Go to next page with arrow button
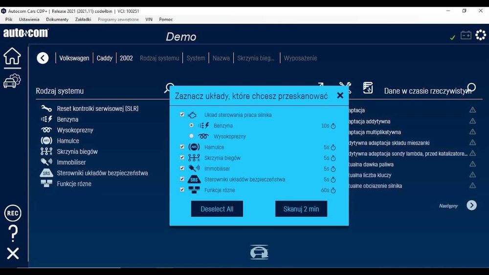The width and height of the screenshot is (489, 275). pos(471,205)
